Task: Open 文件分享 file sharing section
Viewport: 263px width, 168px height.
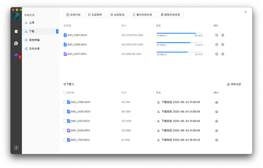Action: 41,49
